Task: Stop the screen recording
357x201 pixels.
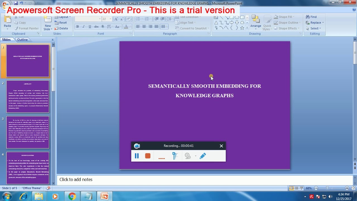Action: click(x=148, y=156)
